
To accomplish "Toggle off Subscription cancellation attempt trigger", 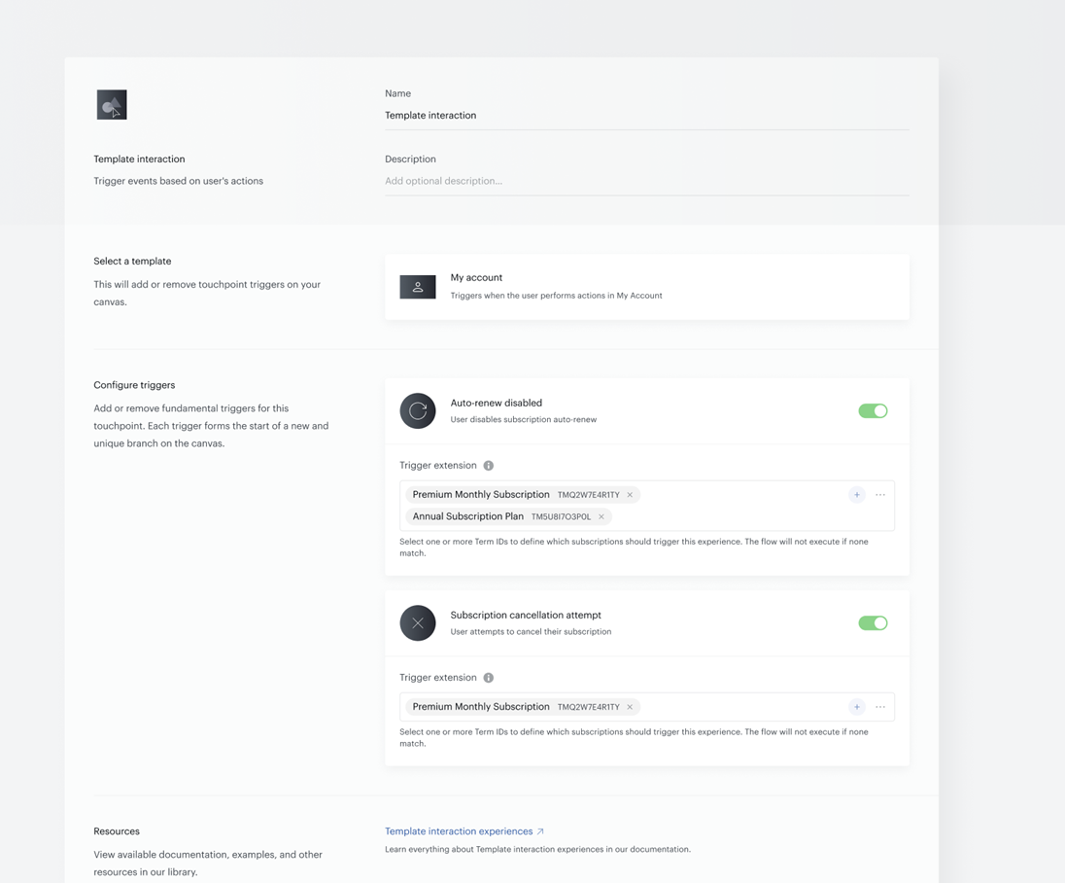I will click(873, 622).
